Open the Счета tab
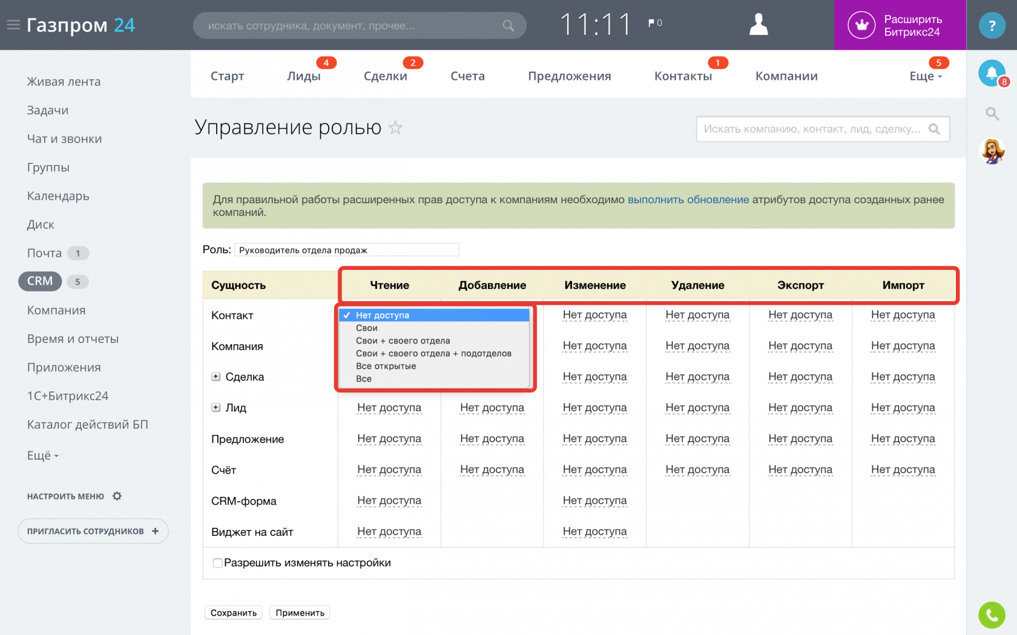The width and height of the screenshot is (1017, 635). click(x=467, y=76)
